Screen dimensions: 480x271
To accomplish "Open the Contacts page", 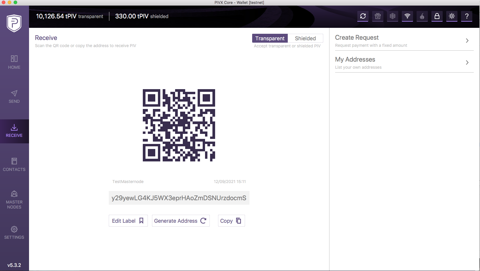I will 14,165.
